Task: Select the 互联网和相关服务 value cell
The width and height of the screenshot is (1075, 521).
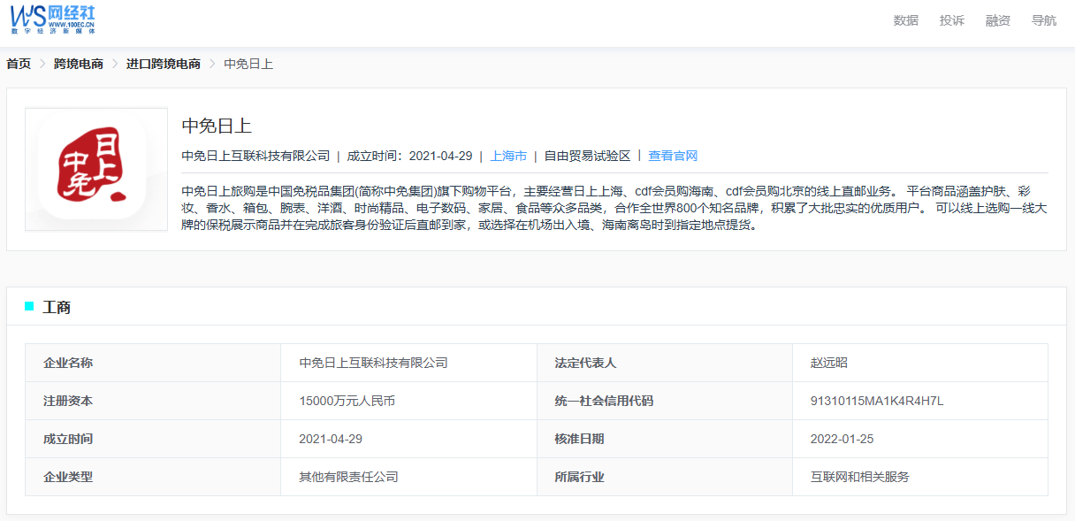Action: [920, 477]
